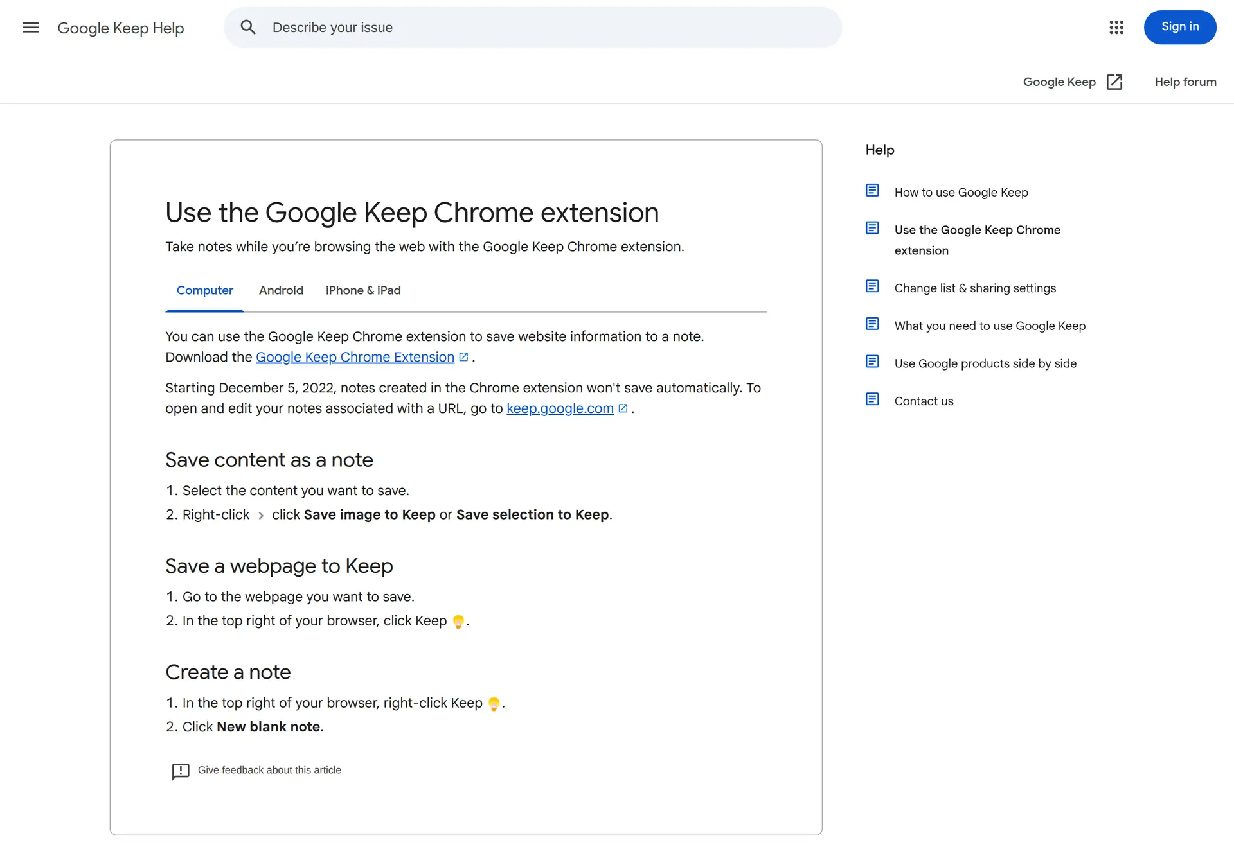Screen dimensions: 1234x856
Task: Click article icon beside Use Google products side by side
Action: (872, 362)
